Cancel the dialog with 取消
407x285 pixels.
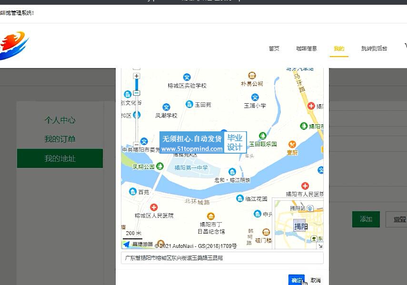316,280
